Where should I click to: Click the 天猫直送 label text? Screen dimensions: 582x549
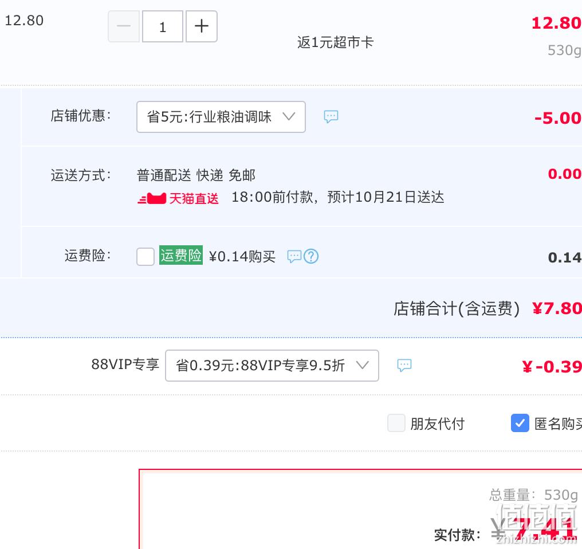coord(194,198)
